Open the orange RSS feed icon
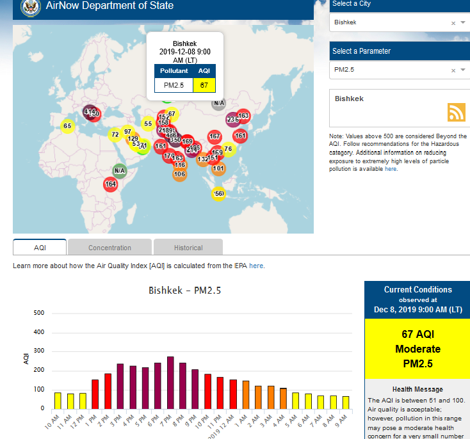Viewport: 470px width, 439px height. 456,112
